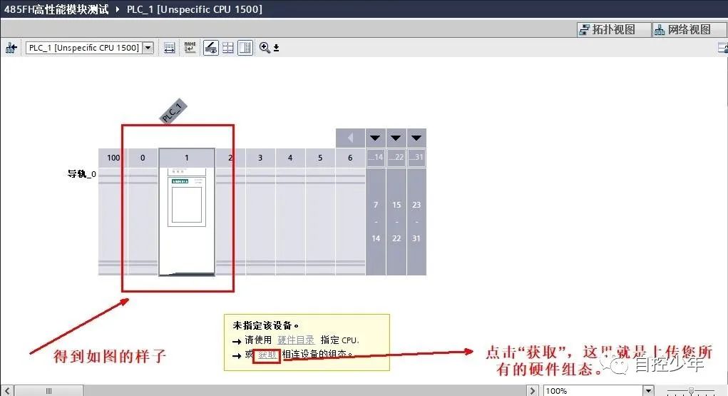Switch to the 拓扑视图 tab
Image resolution: width=728 pixels, height=396 pixels.
[x=613, y=29]
